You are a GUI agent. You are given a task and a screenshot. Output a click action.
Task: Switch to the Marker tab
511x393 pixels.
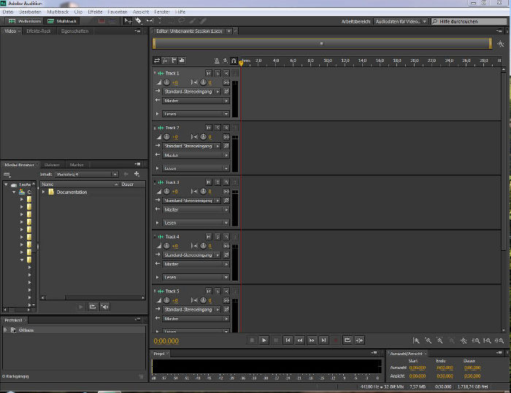(x=77, y=165)
